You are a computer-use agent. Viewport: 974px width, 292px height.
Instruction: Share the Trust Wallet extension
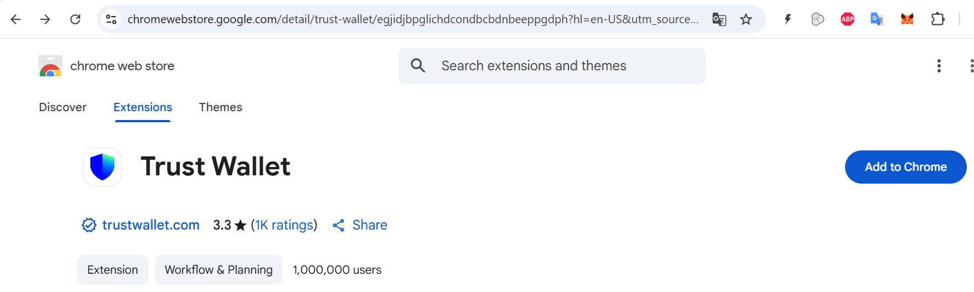pyautogui.click(x=360, y=225)
